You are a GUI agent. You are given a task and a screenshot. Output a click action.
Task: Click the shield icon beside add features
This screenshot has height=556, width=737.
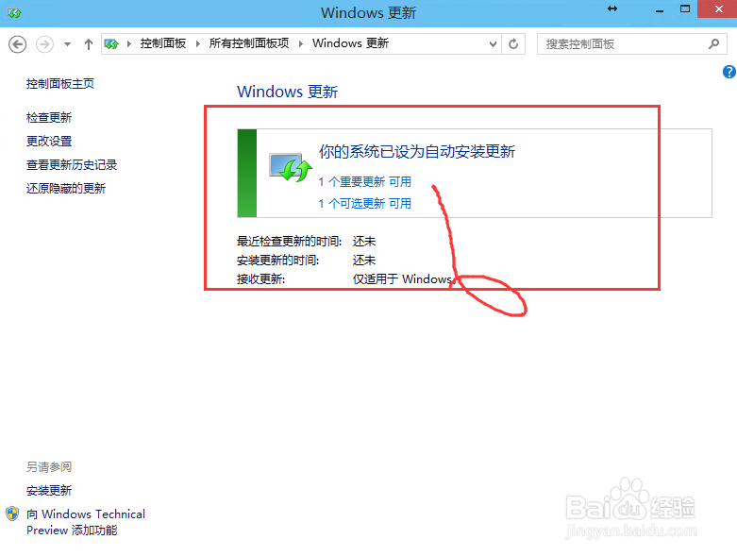tap(12, 514)
